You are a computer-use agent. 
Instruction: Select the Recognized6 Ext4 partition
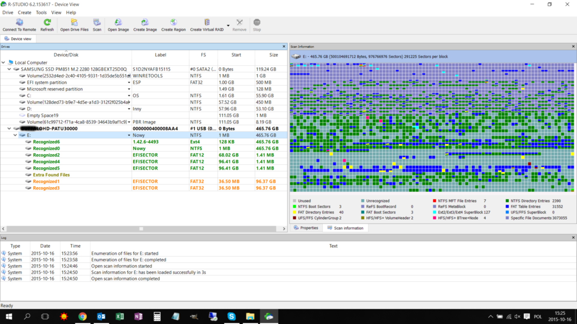click(144, 142)
